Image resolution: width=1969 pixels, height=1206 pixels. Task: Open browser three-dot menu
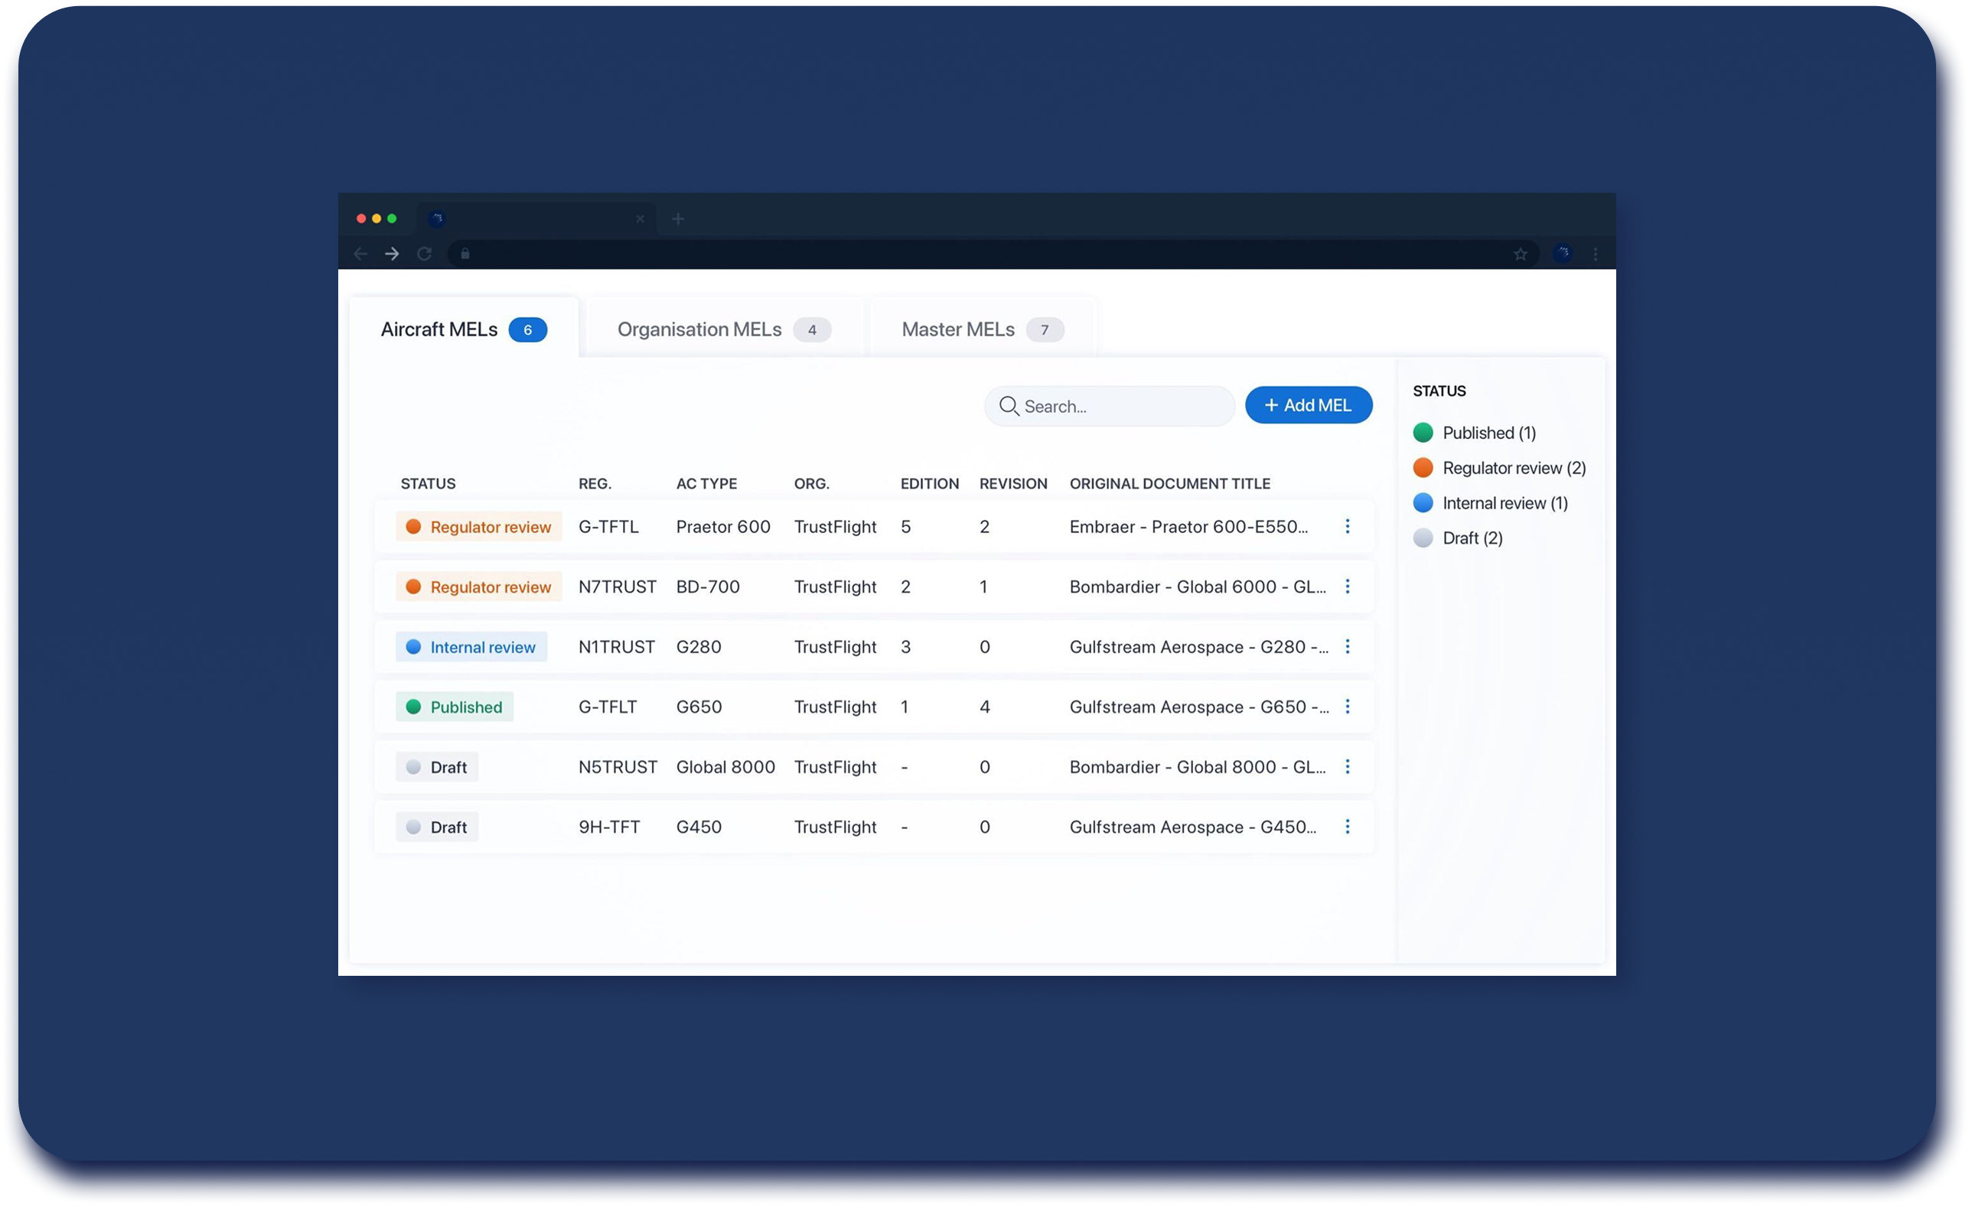tap(1595, 254)
